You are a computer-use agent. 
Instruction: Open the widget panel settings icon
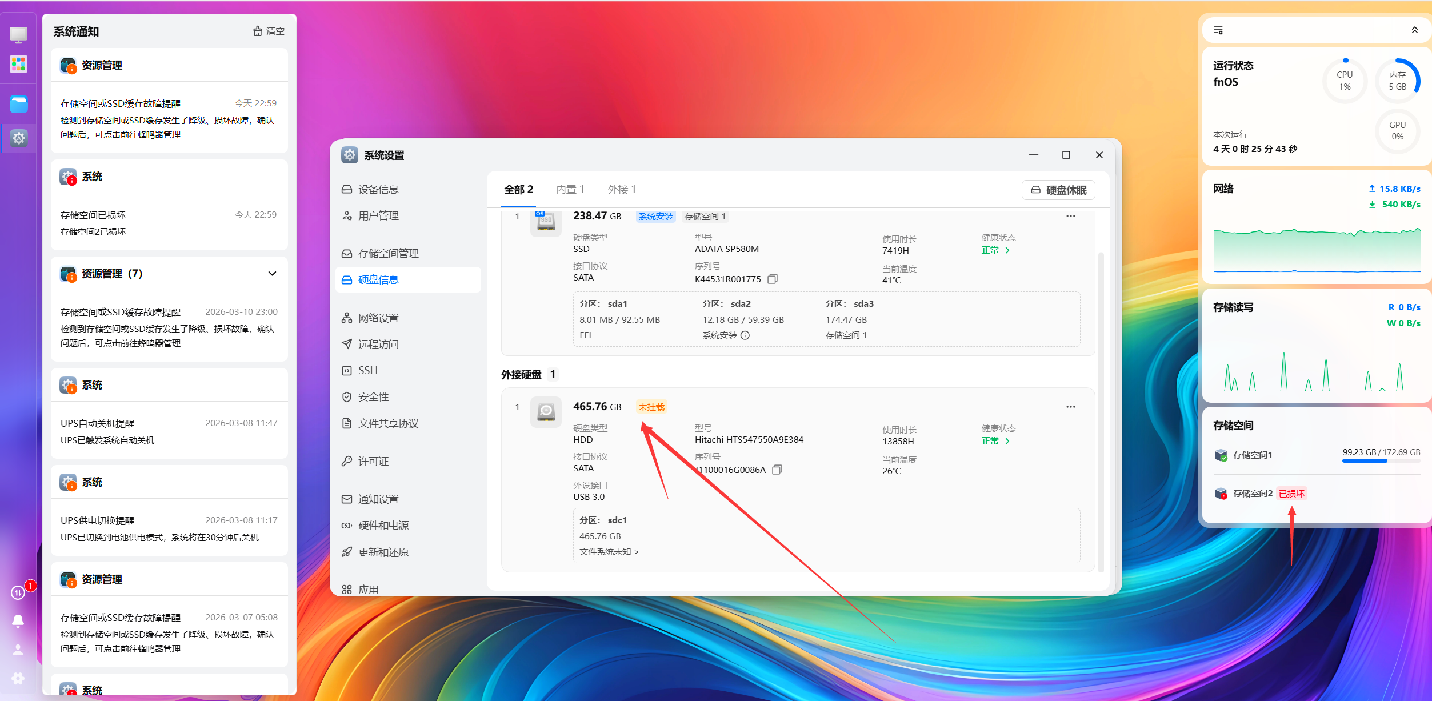point(1218,30)
